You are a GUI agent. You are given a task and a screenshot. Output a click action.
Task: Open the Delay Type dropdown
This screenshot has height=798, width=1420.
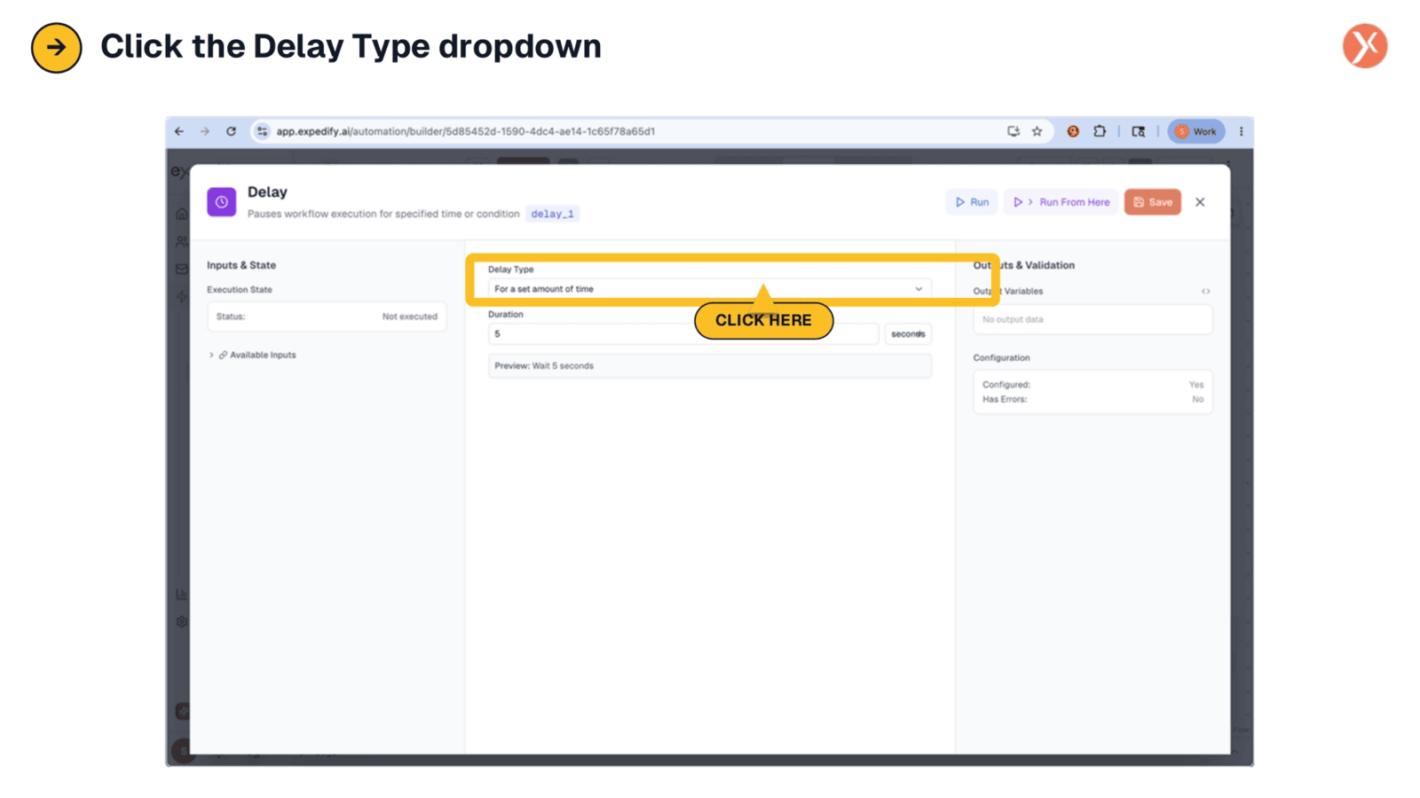point(709,289)
